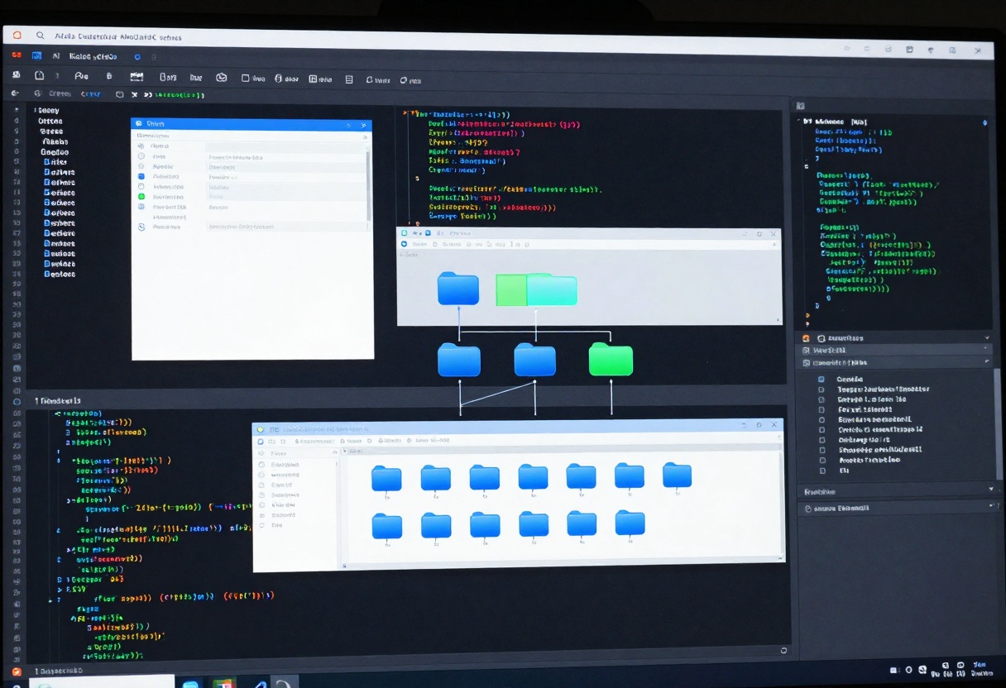Open the last folder in the file browser's bottom row
The height and width of the screenshot is (688, 1006).
click(x=630, y=523)
